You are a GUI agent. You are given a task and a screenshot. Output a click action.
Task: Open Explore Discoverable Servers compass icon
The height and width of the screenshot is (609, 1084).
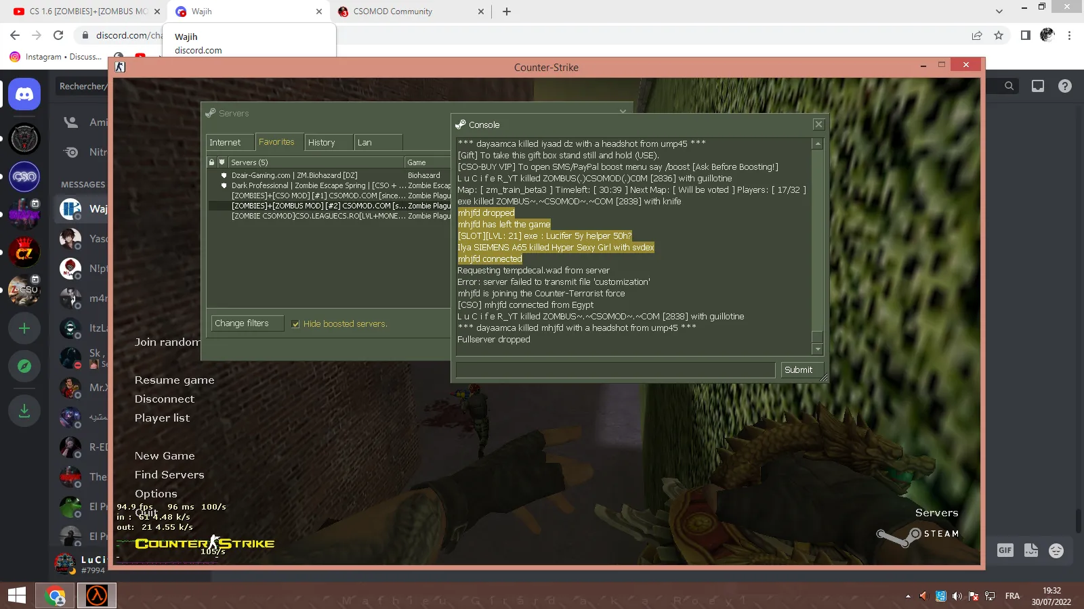click(x=24, y=366)
